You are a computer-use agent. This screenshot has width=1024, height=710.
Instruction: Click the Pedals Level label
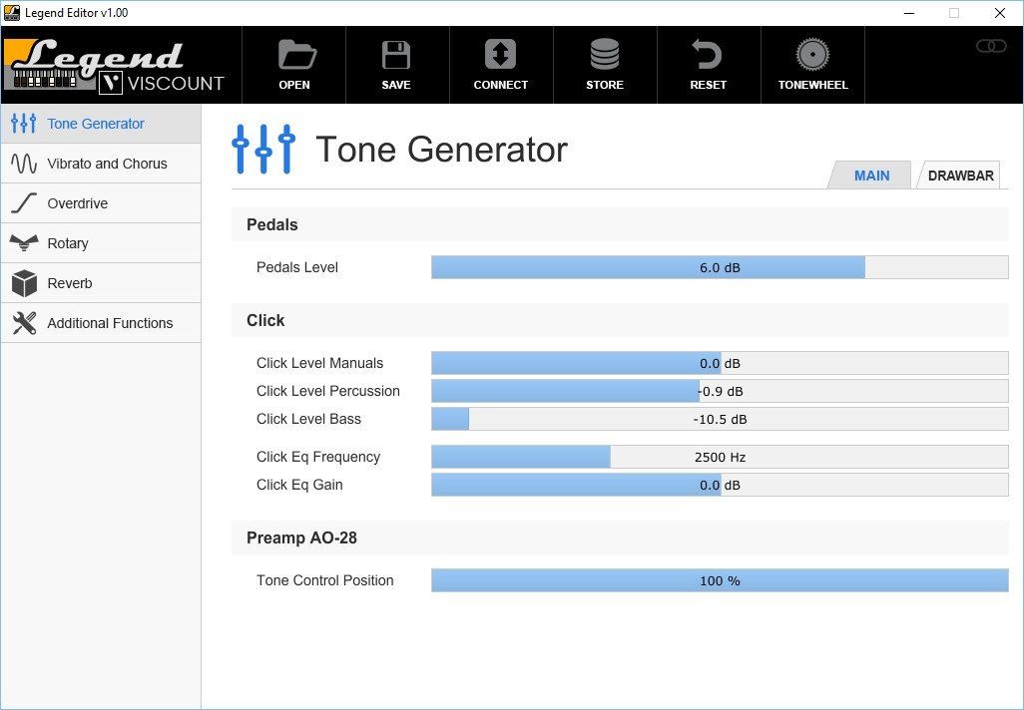[297, 267]
